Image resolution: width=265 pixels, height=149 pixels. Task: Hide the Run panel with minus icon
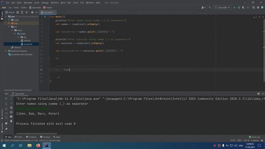(x=263, y=94)
